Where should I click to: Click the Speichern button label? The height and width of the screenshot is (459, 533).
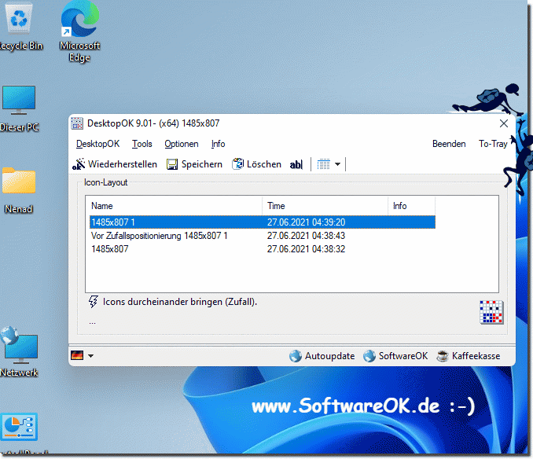pyautogui.click(x=202, y=164)
